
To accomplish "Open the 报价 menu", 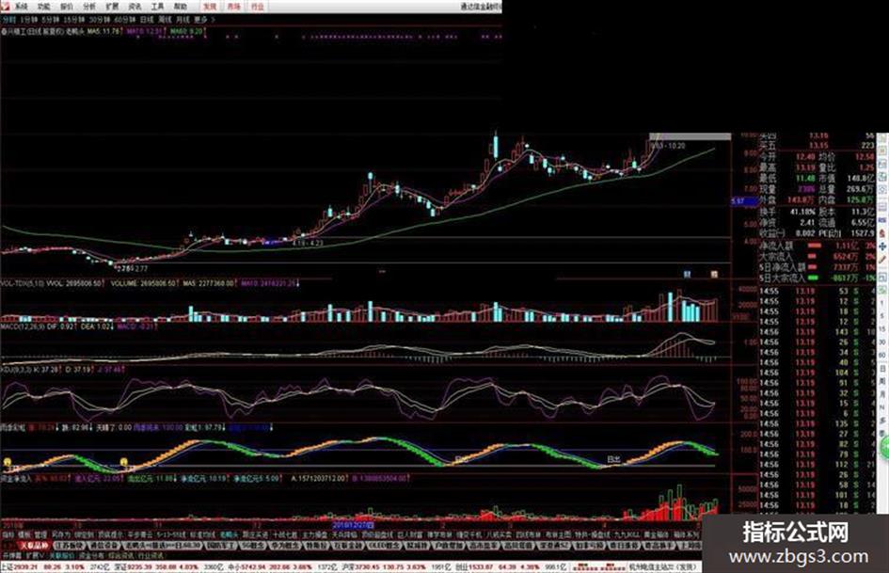I will [67, 7].
